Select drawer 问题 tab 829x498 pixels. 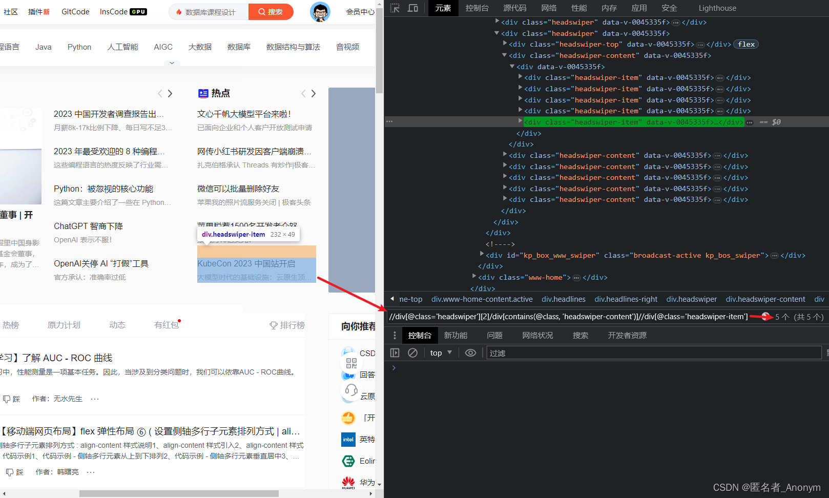coord(494,336)
